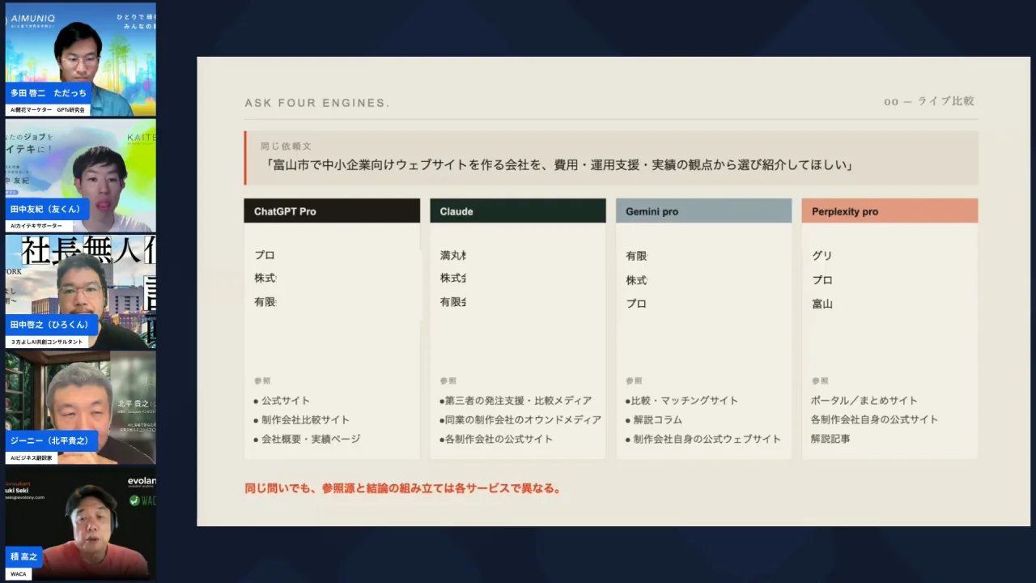The height and width of the screenshot is (583, 1036).
Task: Click the first result グリ in the Perplexity pro column
Action: click(x=822, y=255)
